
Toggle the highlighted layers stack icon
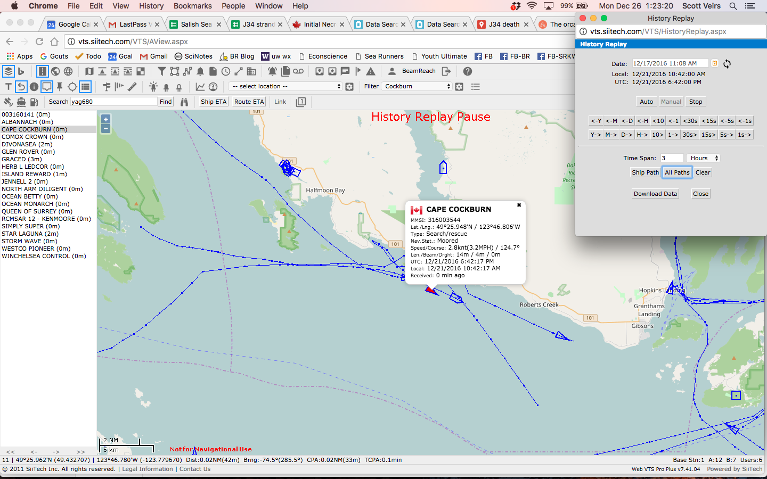[8, 71]
